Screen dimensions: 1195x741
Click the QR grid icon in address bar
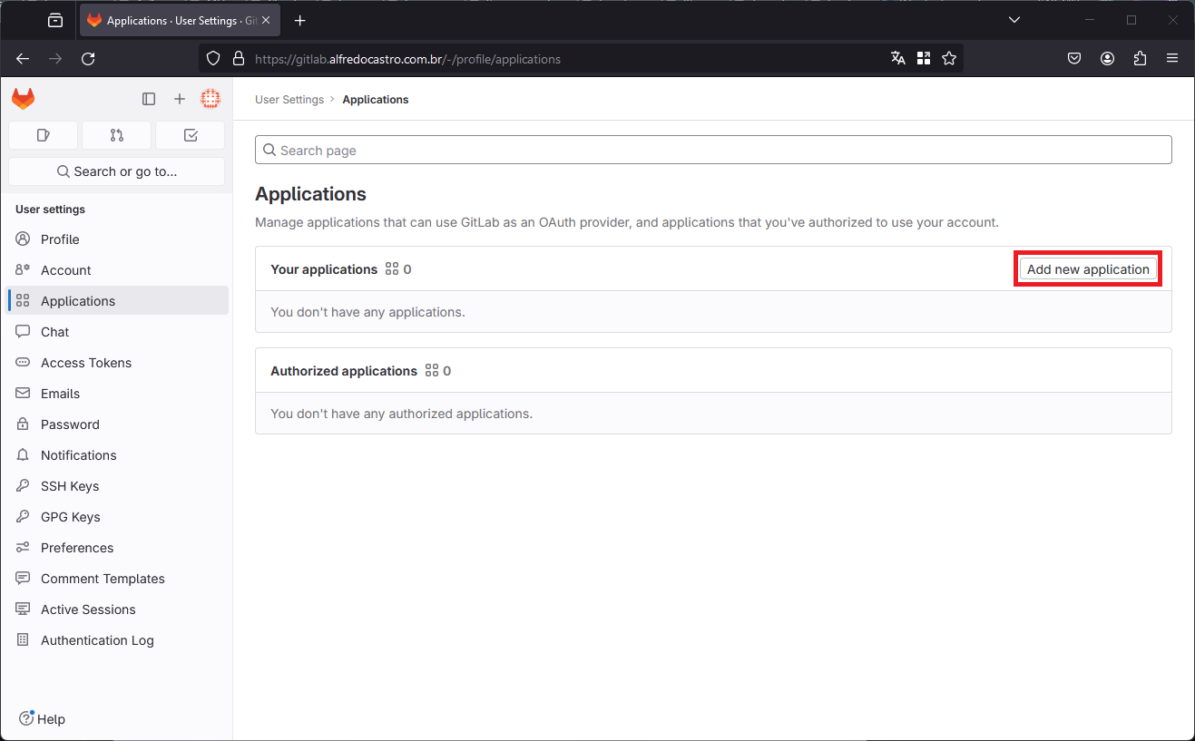point(924,58)
